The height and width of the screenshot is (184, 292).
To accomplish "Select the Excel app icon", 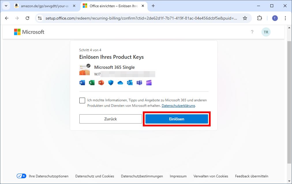I will point(91,83).
